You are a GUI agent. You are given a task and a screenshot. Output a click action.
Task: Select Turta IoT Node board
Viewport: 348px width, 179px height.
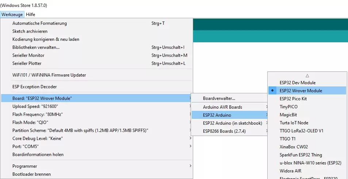[x=307, y=123]
